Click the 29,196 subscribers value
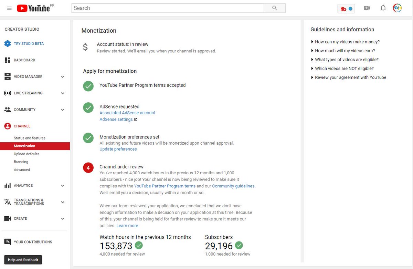The width and height of the screenshot is (413, 269). (219, 246)
